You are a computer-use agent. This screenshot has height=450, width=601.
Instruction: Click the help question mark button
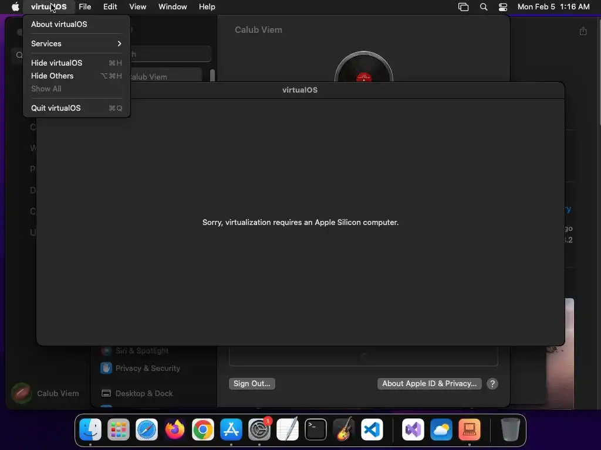coord(492,383)
